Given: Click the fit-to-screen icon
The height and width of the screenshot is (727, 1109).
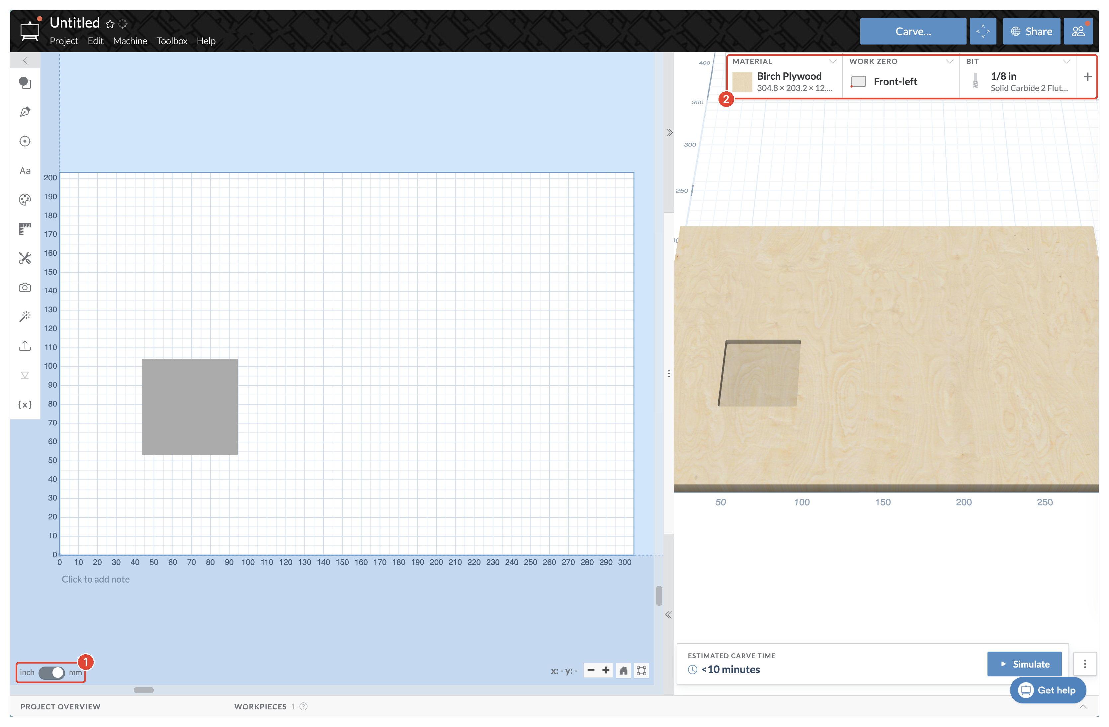Looking at the screenshot, I should click(641, 671).
